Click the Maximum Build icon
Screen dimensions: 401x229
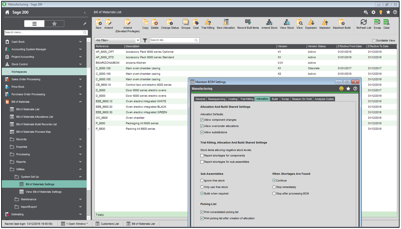342,22
